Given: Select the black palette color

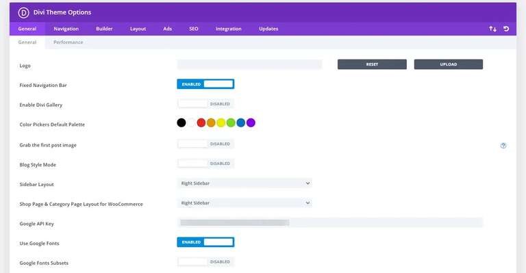Looking at the screenshot, I should pos(181,123).
